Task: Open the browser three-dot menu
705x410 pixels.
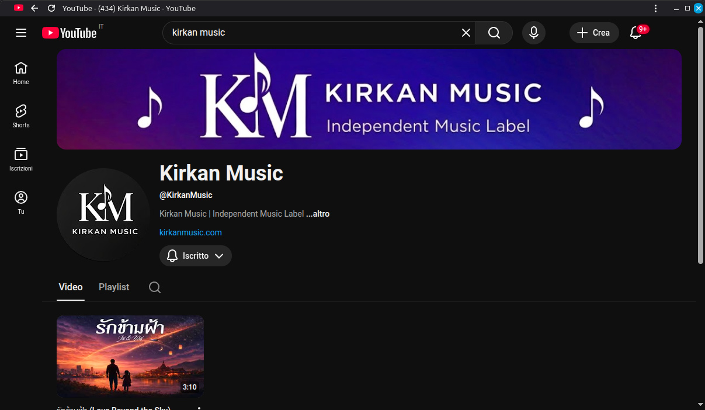Action: [x=655, y=8]
